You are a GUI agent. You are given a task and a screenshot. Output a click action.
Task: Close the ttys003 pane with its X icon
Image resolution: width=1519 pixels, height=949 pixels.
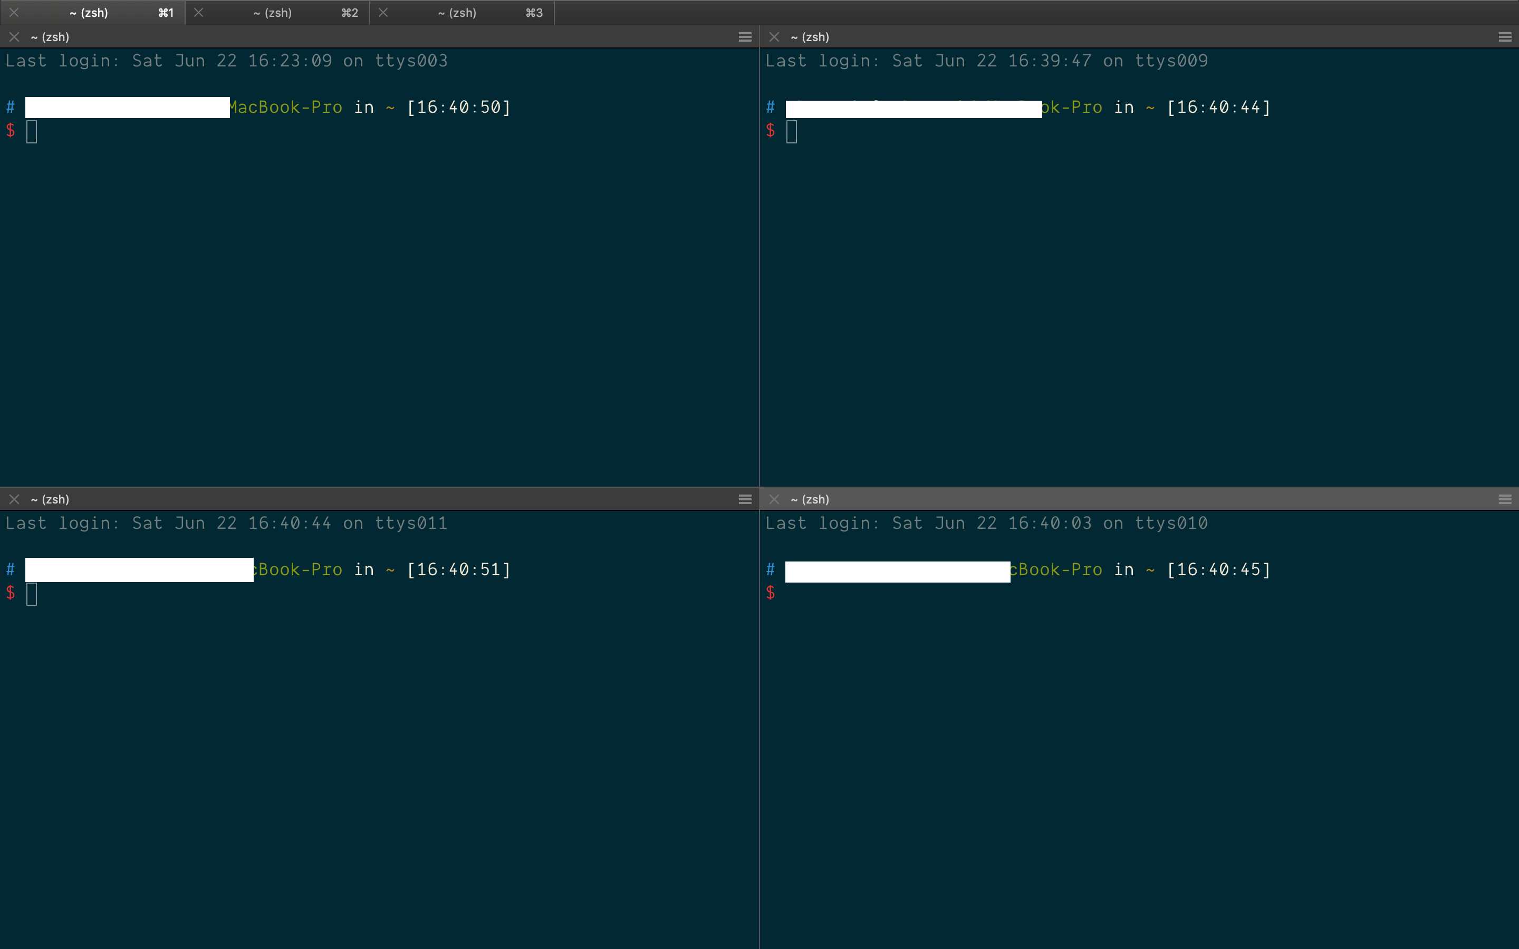click(14, 37)
